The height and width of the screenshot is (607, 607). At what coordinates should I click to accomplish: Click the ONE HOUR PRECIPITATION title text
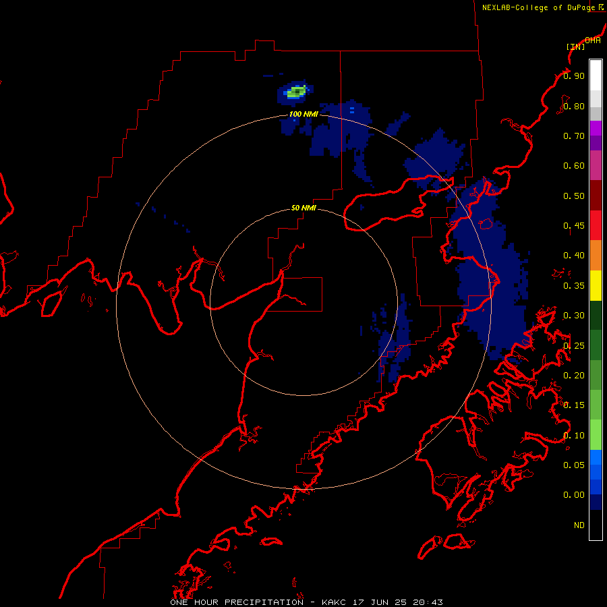[237, 602]
